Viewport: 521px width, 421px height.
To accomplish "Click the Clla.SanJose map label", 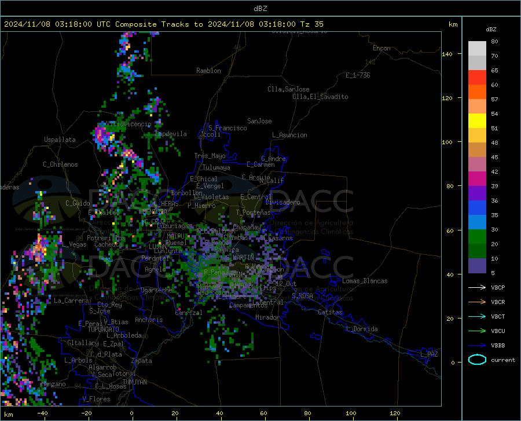I will click(x=288, y=89).
